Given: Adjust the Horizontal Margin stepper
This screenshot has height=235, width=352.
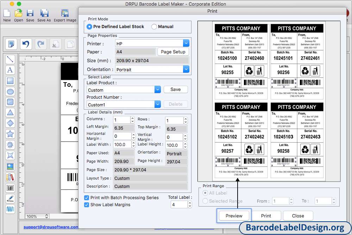Looking at the screenshot, I should tap(133, 136).
